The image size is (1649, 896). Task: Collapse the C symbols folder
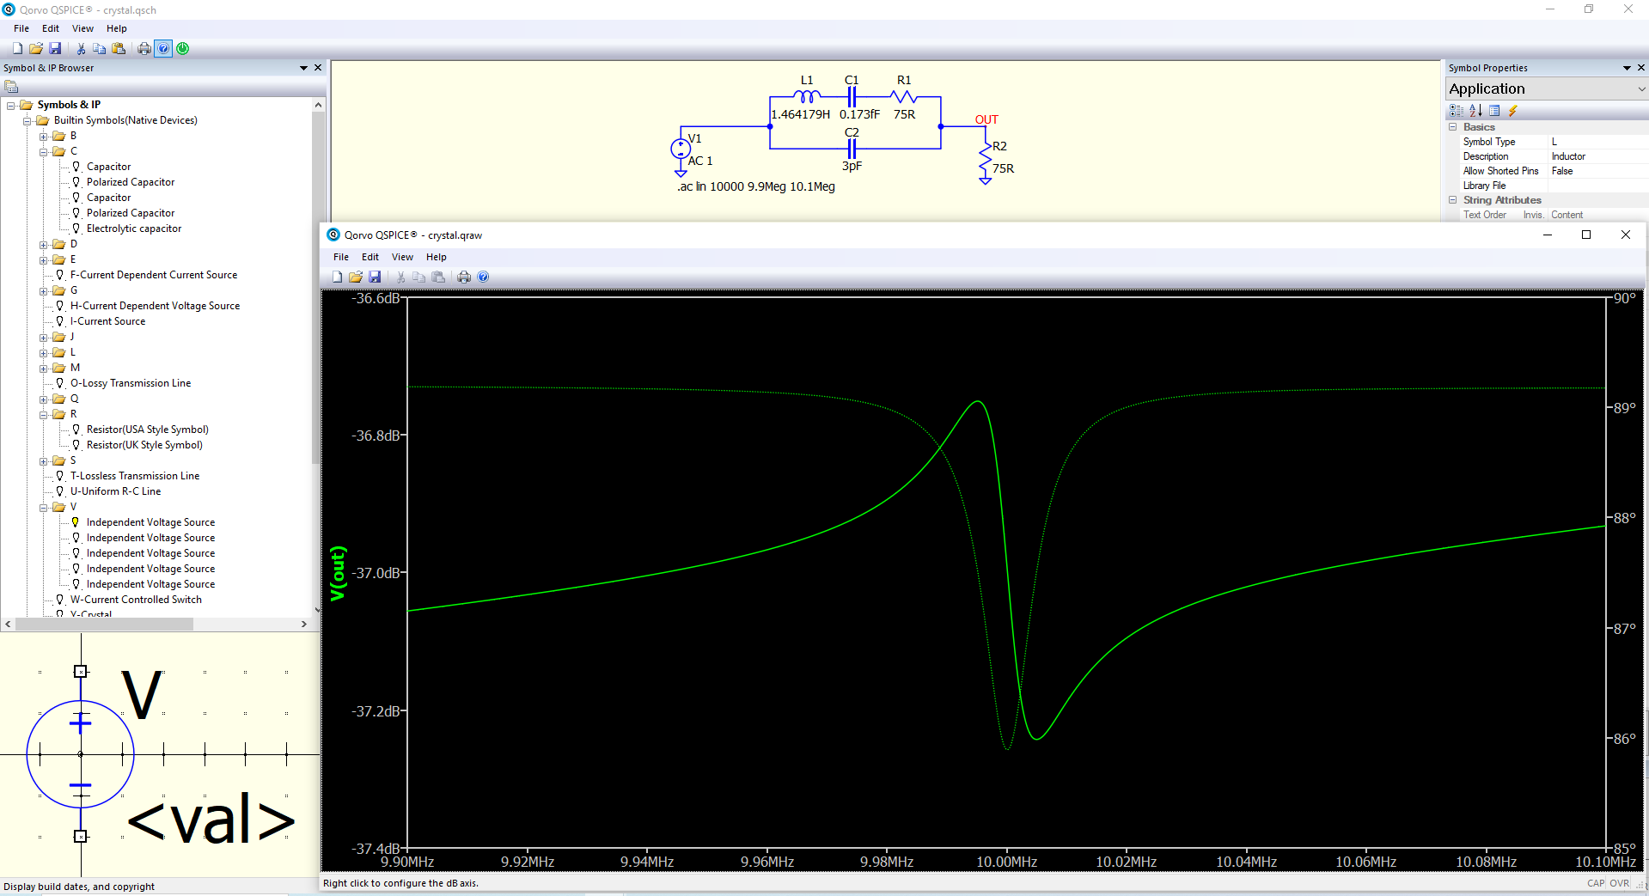(x=44, y=152)
